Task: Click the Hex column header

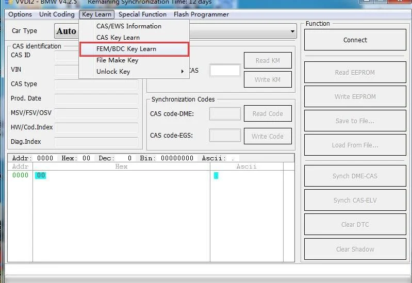Action: (121, 167)
